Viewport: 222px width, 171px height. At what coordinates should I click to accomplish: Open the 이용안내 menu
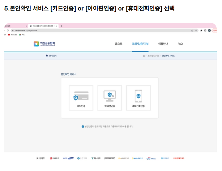[163, 44]
